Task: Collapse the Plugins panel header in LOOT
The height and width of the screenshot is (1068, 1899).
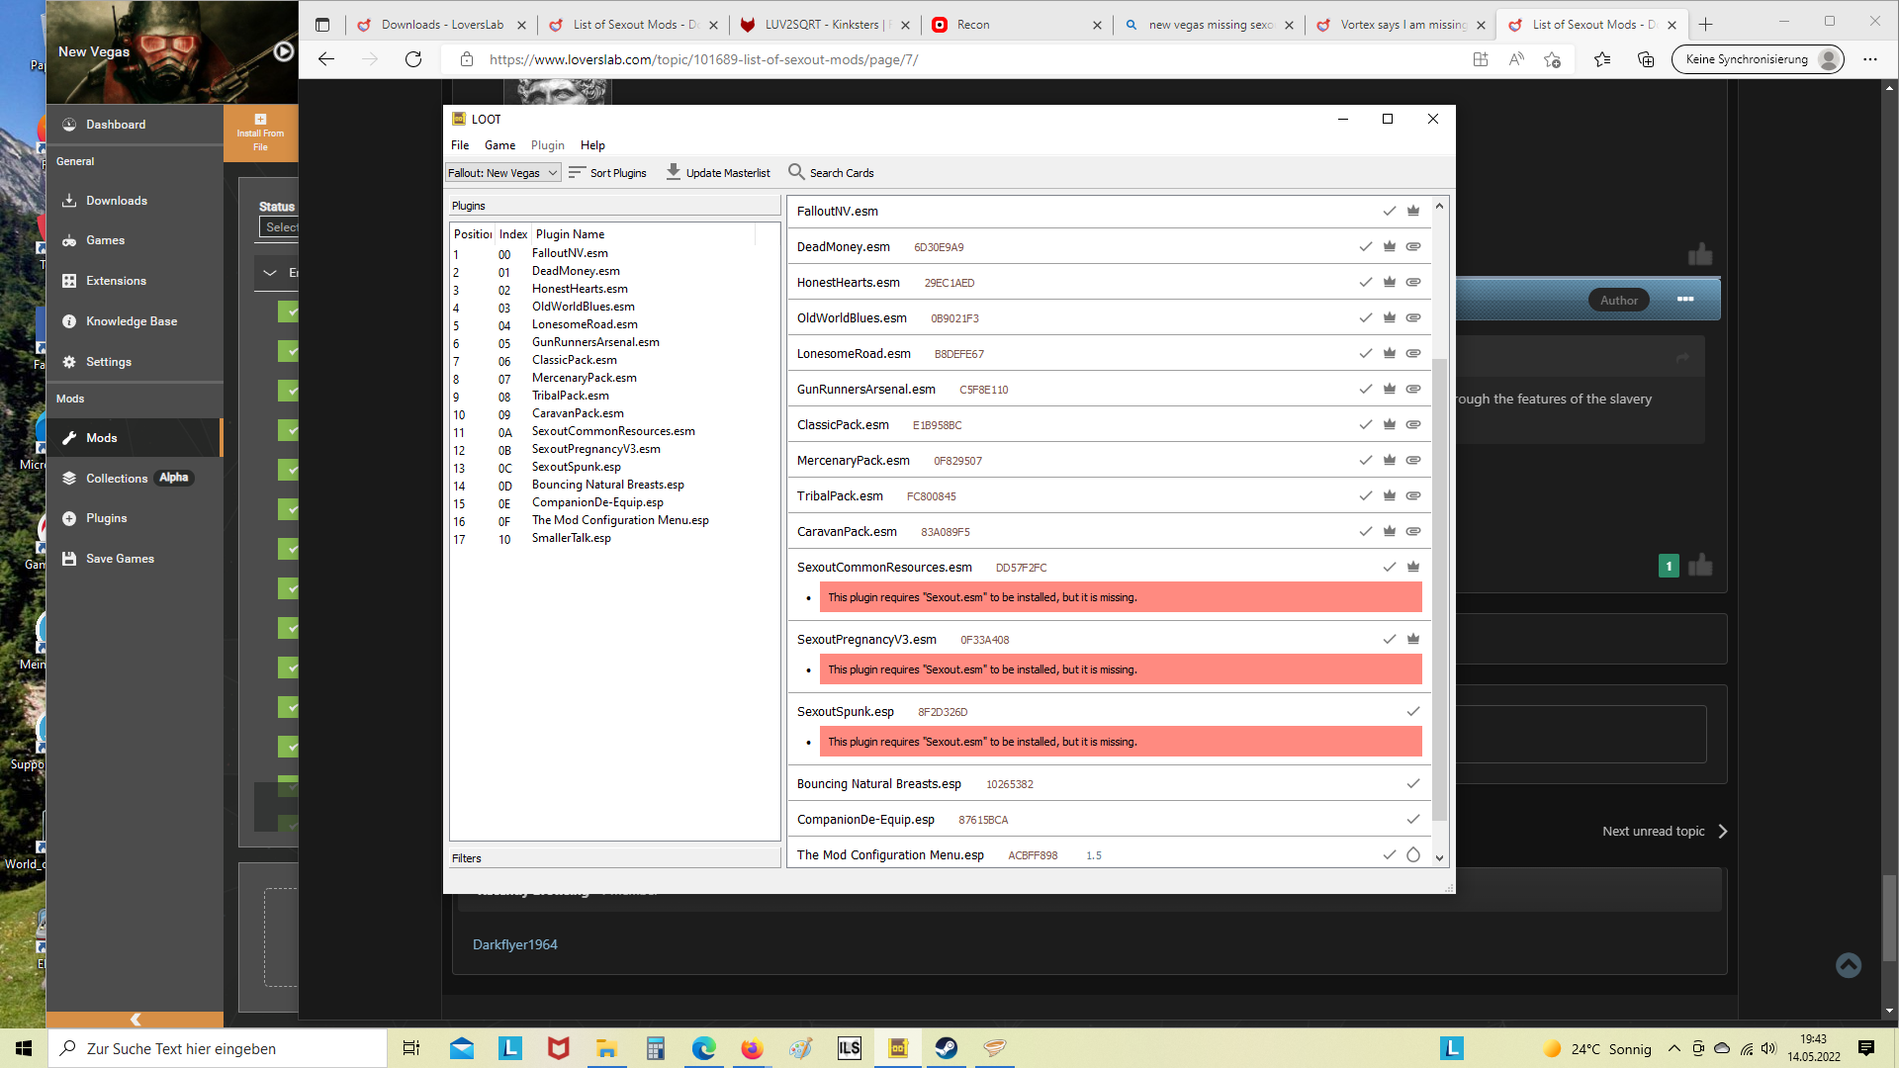Action: (x=614, y=206)
